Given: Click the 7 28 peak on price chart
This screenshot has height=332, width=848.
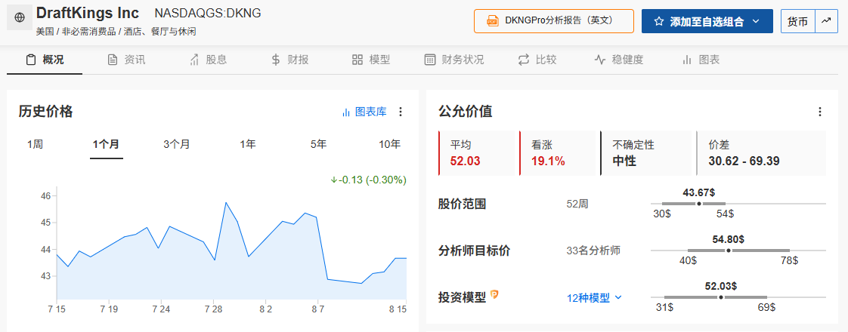Looking at the screenshot, I should point(225,202).
